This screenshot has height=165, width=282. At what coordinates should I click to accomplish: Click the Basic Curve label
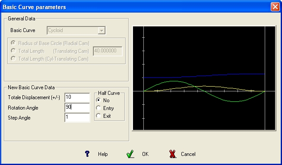click(x=23, y=30)
